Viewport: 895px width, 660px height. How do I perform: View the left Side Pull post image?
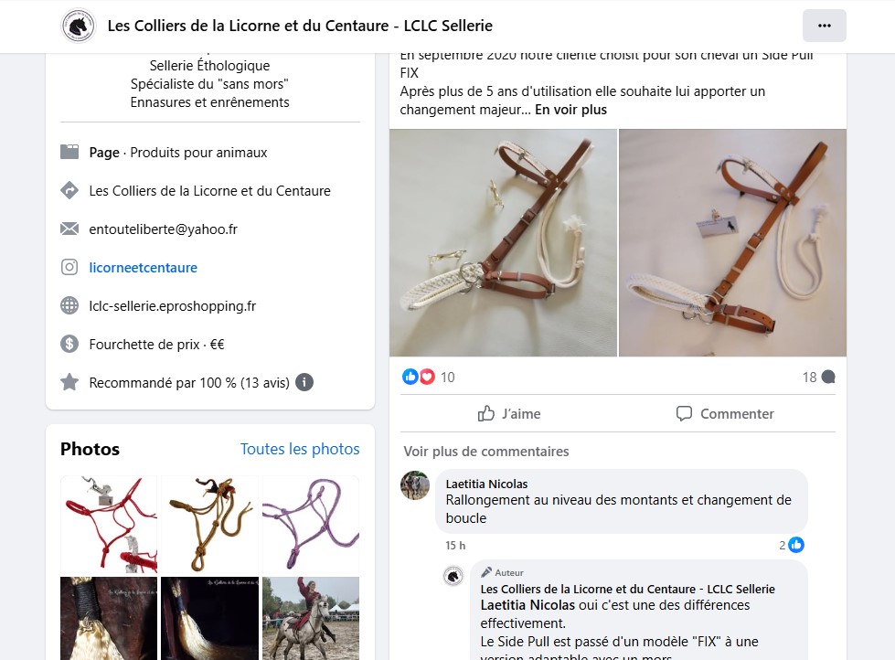pos(503,242)
